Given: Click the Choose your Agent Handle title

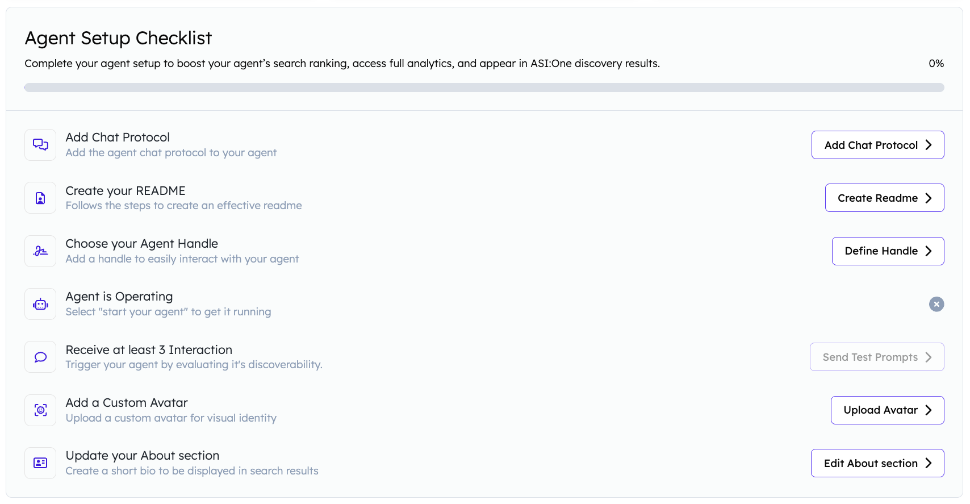Looking at the screenshot, I should tap(141, 244).
